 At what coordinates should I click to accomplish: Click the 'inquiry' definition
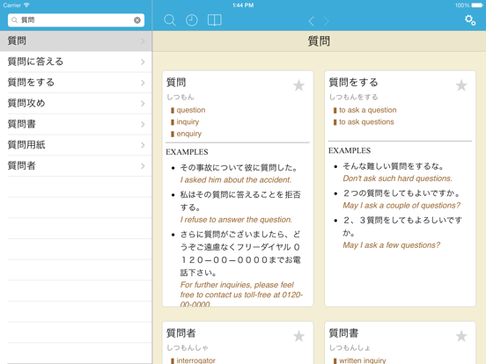[x=188, y=122]
